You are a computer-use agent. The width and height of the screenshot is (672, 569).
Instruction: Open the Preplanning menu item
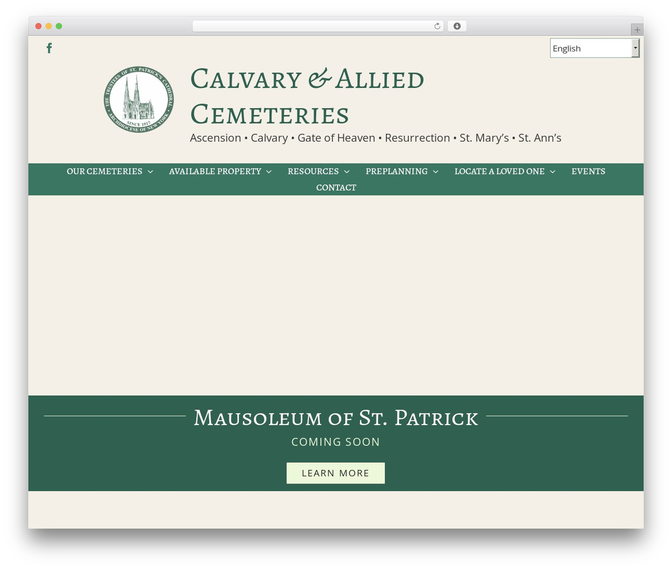tap(397, 172)
